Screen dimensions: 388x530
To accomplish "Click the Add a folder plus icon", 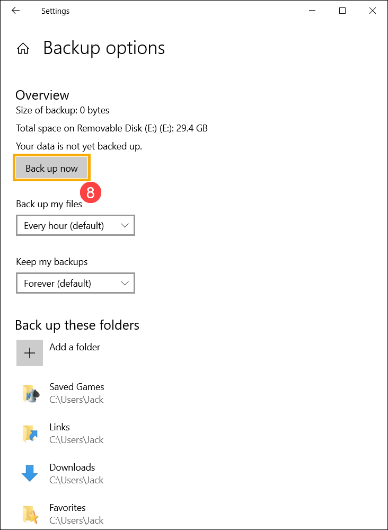I will (29, 352).
